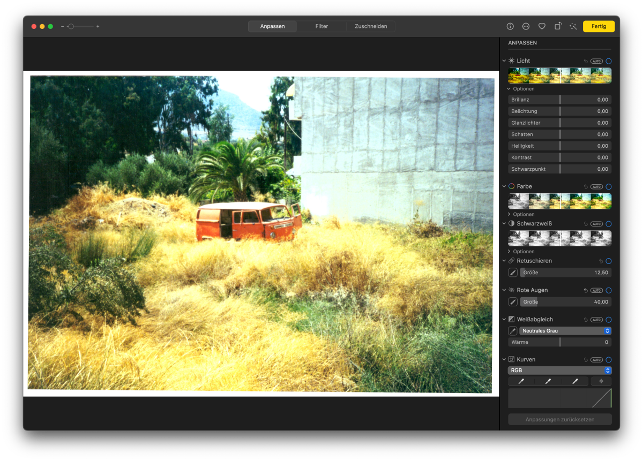Screen dimensions: 643x461
Task: Click the Retuschieren Größe value field
Action: coord(565,273)
